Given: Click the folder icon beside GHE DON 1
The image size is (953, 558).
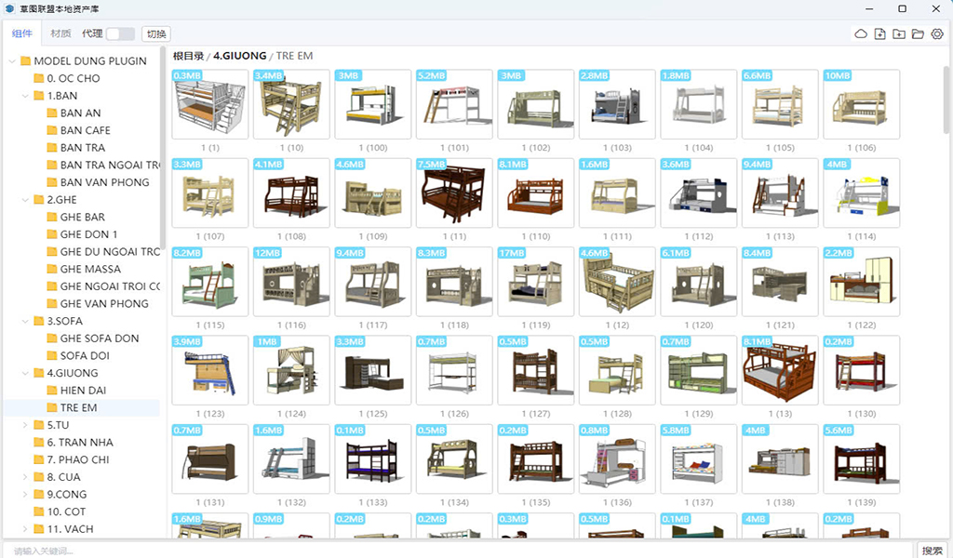Looking at the screenshot, I should click(52, 234).
